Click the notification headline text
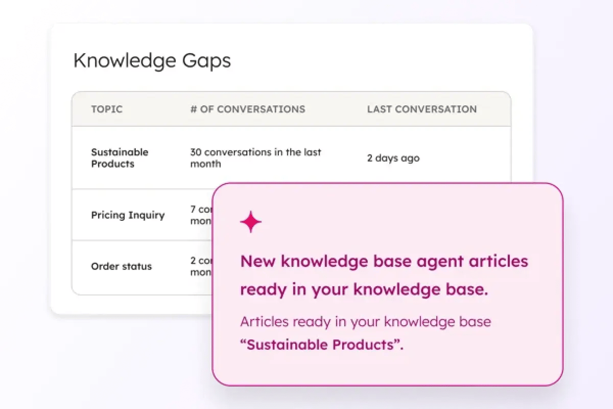This screenshot has width=613, height=409. pos(384,275)
